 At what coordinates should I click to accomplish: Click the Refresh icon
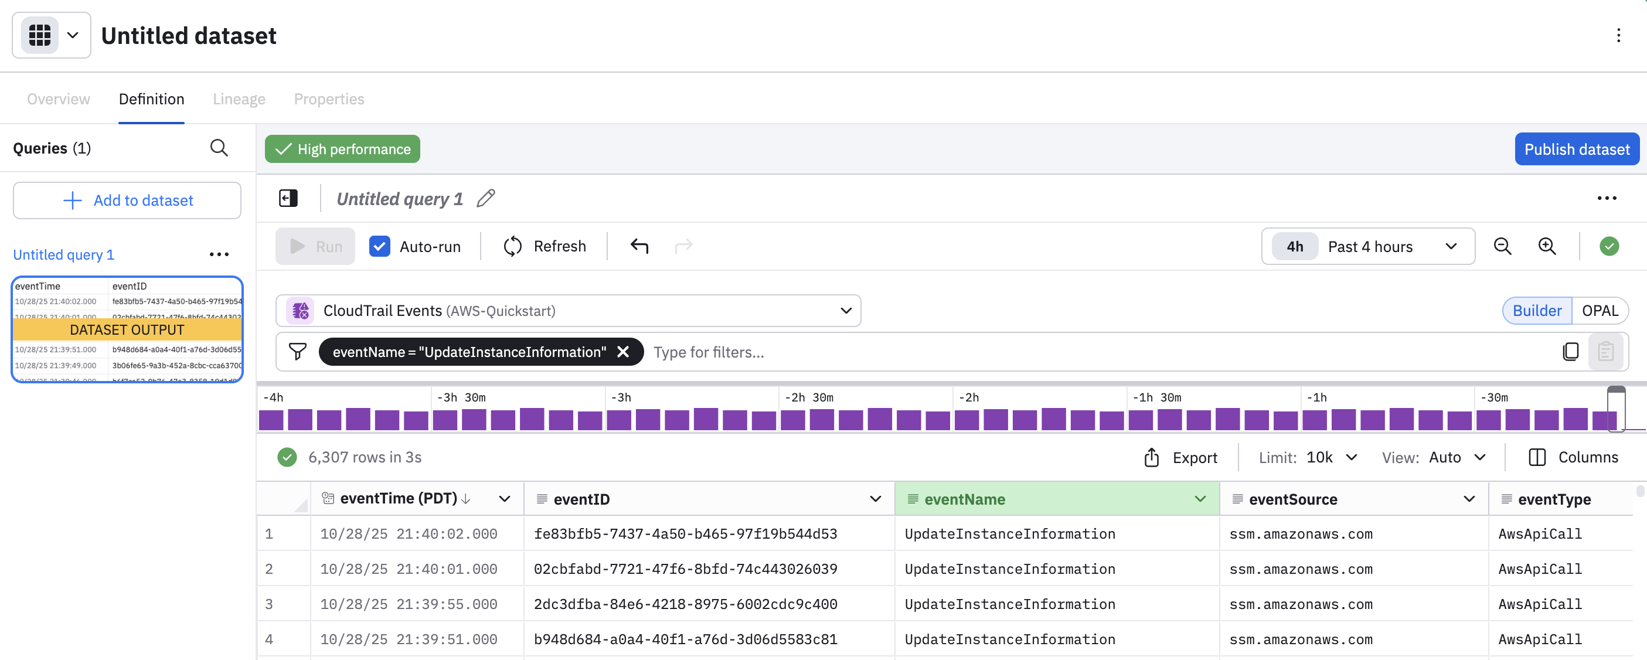tap(512, 246)
